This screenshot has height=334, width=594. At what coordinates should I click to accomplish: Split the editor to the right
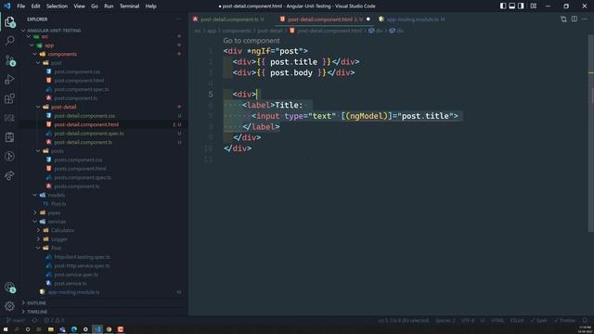pyautogui.click(x=575, y=19)
